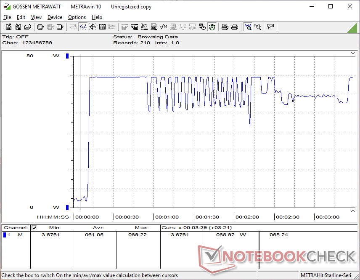Open the File menu

tap(7, 17)
